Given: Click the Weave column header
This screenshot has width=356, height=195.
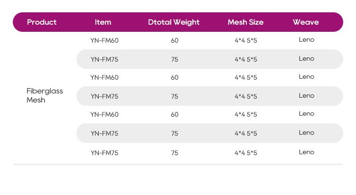Looking at the screenshot, I should (x=306, y=22).
